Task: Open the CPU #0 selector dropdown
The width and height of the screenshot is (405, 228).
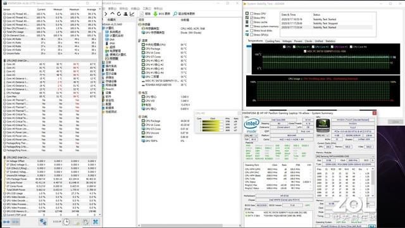Action: click(x=251, y=136)
